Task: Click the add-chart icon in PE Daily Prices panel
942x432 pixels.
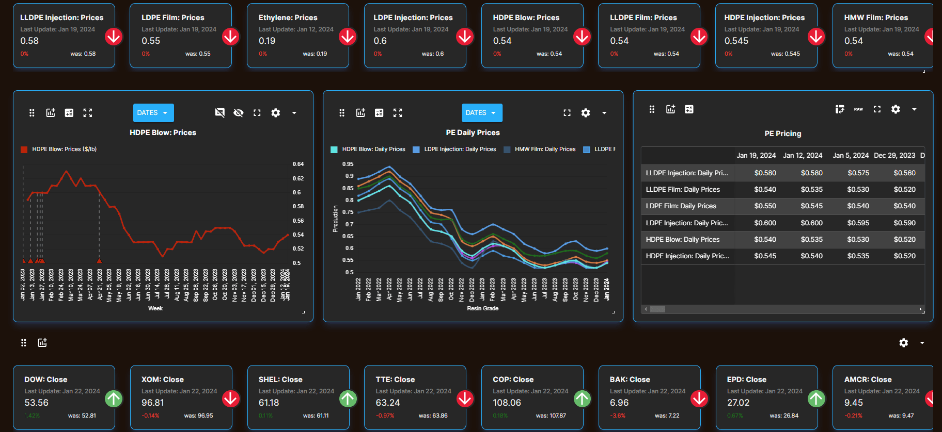Action: (x=360, y=113)
